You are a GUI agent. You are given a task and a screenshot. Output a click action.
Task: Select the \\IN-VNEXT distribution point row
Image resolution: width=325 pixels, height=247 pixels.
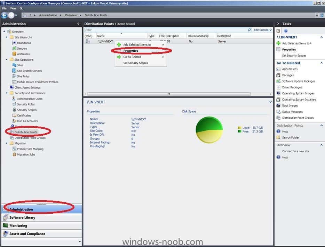(178, 41)
